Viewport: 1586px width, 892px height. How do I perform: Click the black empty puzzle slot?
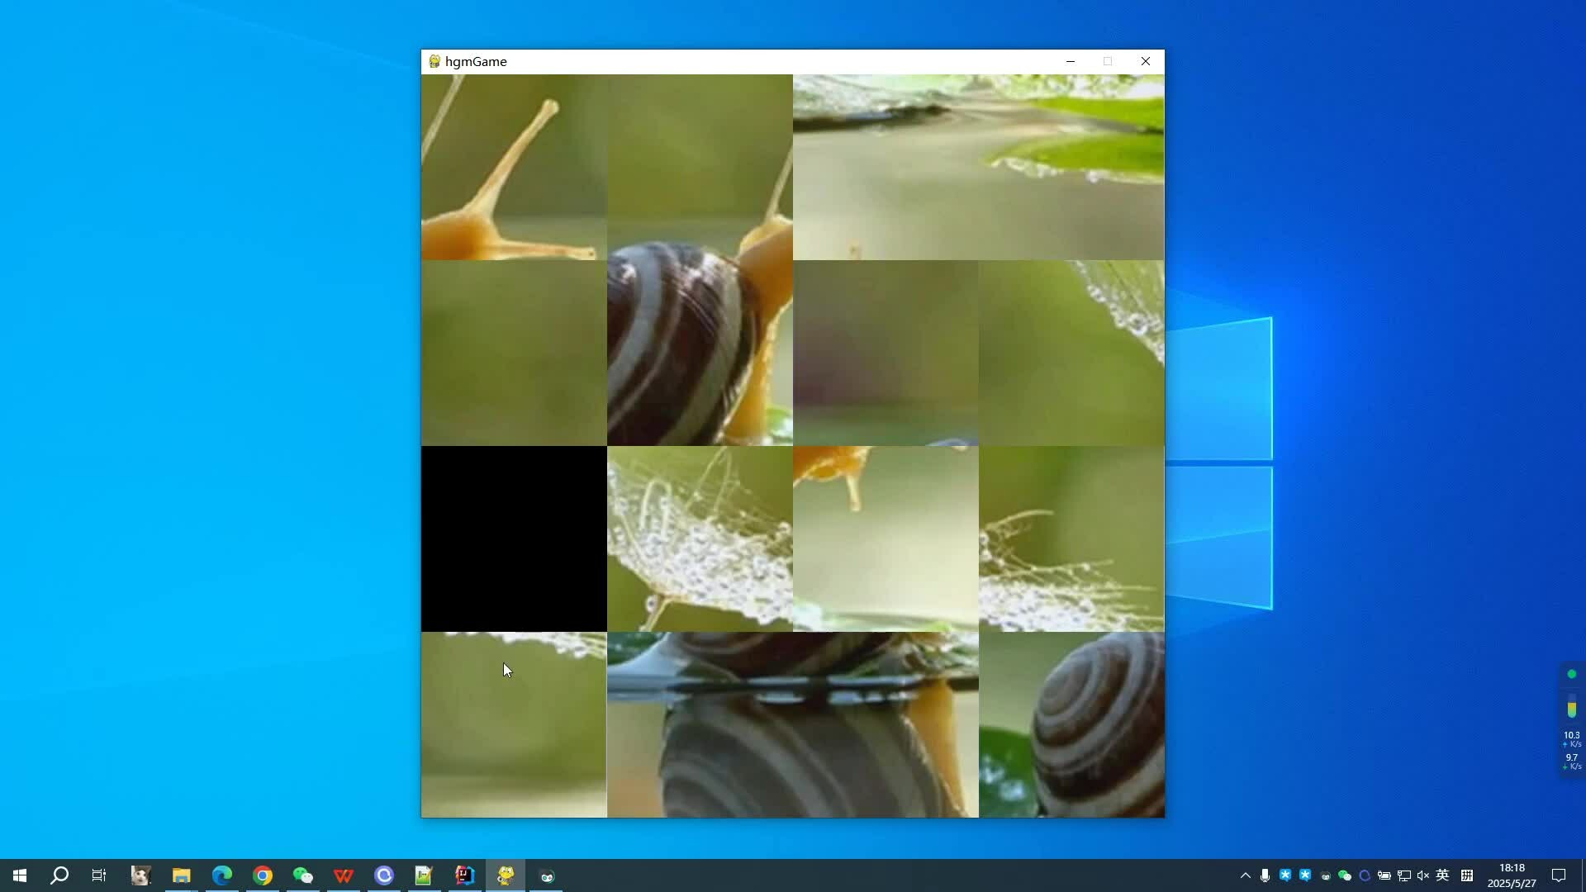[514, 539]
